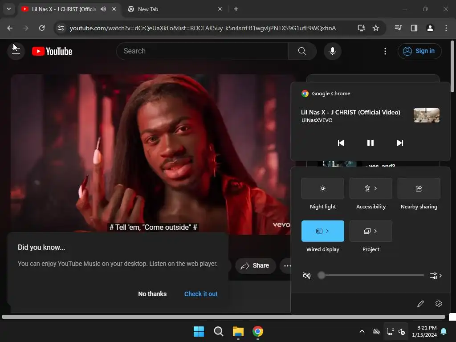Viewport: 456px width, 342px height.
Task: Click Check it out link
Action: coord(201,294)
